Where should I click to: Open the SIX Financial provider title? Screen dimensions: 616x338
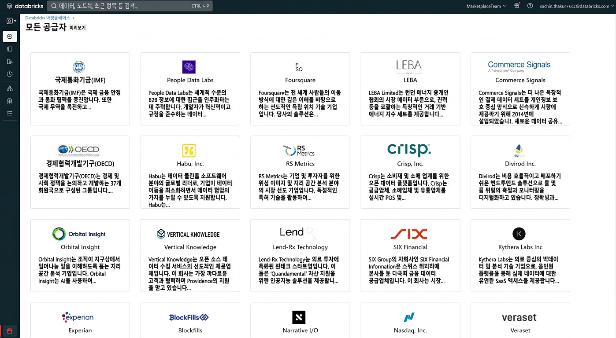(410, 247)
